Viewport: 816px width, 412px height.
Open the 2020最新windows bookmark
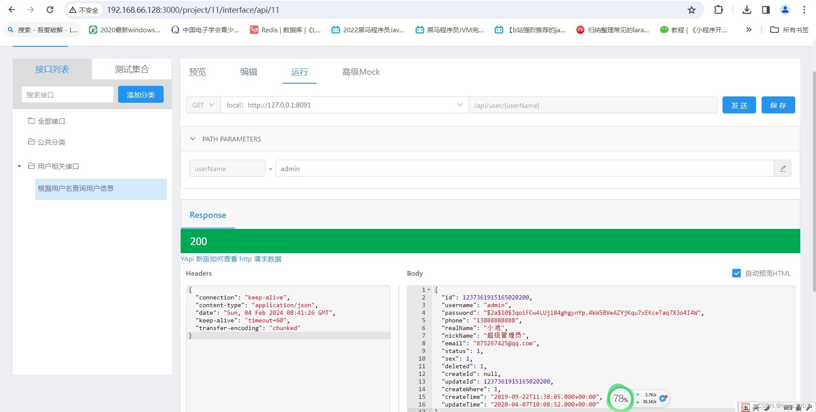125,30
